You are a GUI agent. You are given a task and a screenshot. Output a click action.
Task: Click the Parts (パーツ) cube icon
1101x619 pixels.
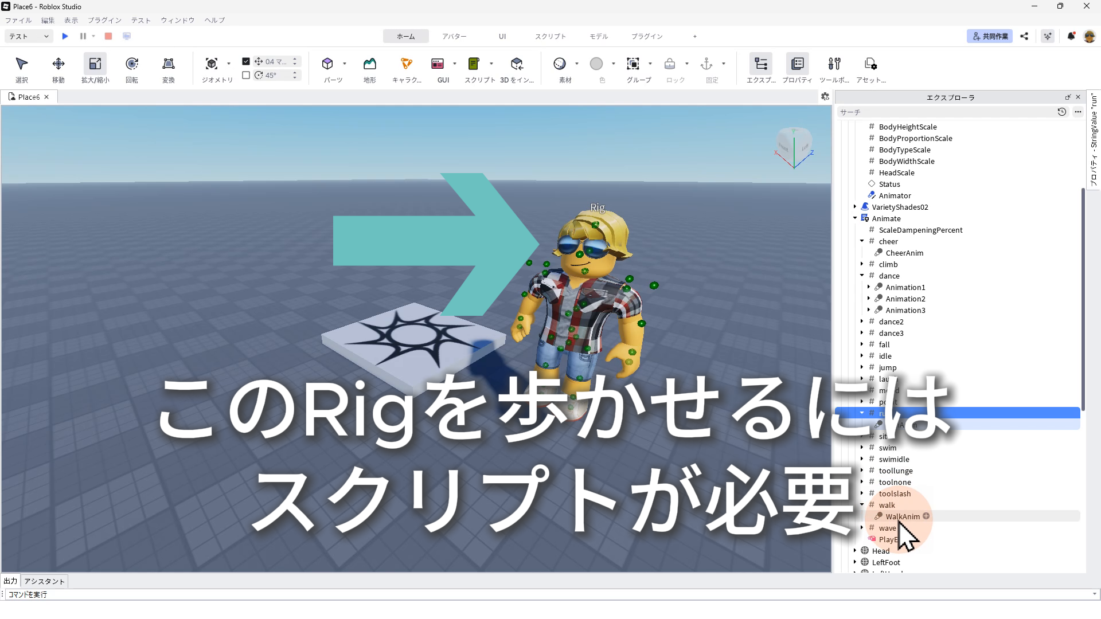point(327,64)
